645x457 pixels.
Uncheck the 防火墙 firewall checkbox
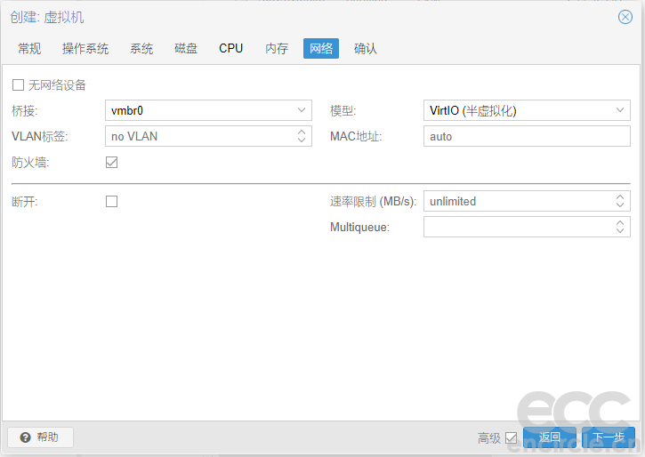tap(112, 162)
